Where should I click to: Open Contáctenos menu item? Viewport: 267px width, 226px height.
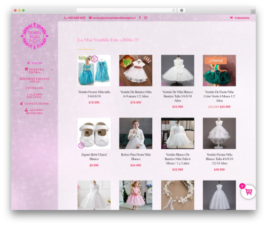click(36, 104)
